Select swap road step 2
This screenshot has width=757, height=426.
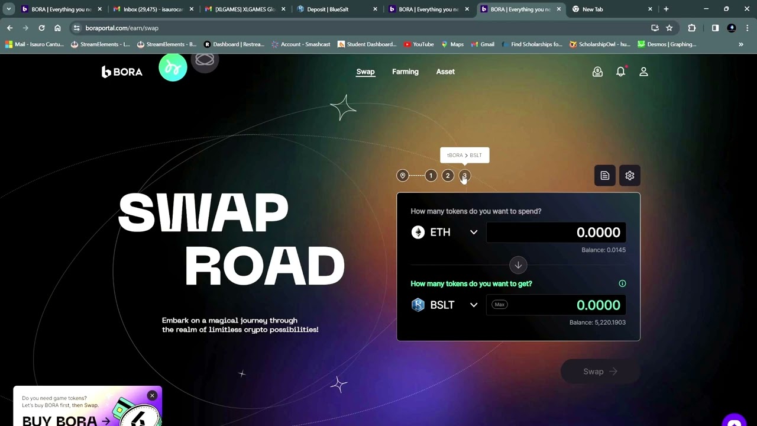pyautogui.click(x=448, y=176)
